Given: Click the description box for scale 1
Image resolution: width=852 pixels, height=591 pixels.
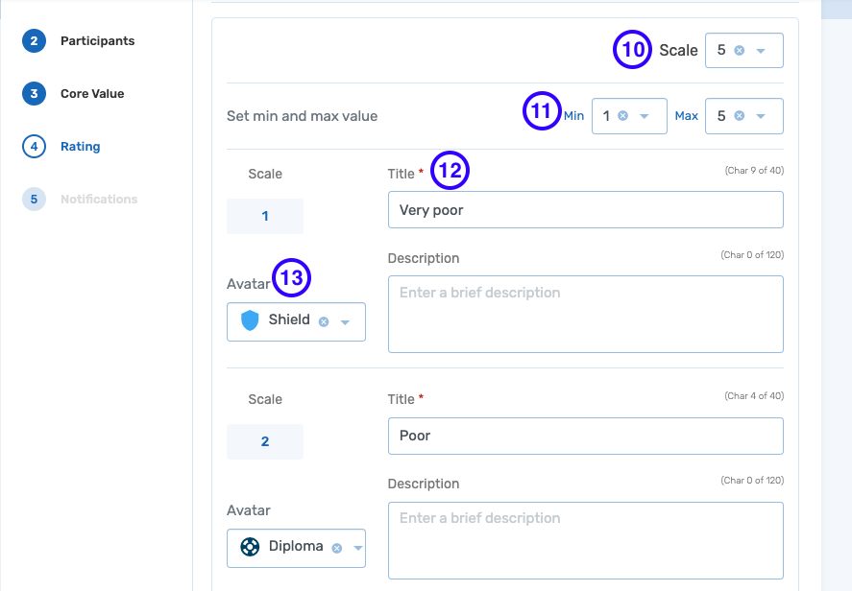Looking at the screenshot, I should tap(586, 314).
